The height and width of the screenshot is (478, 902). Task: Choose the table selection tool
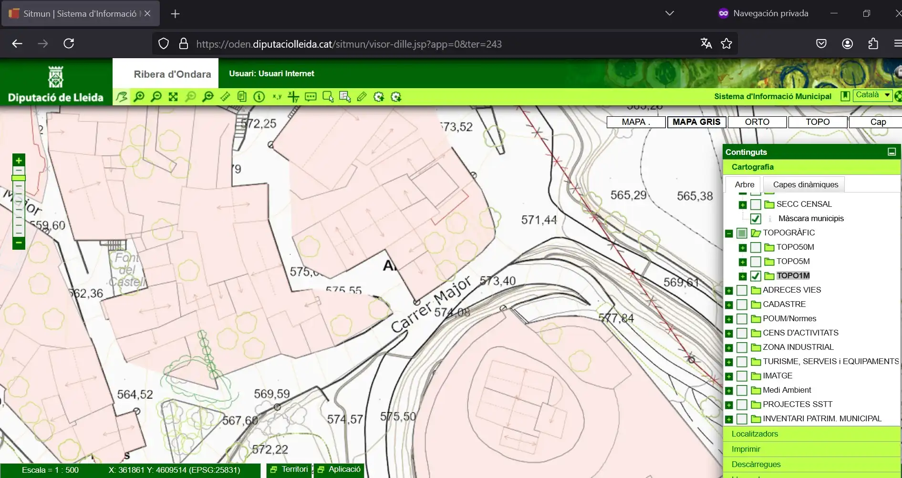coord(345,97)
